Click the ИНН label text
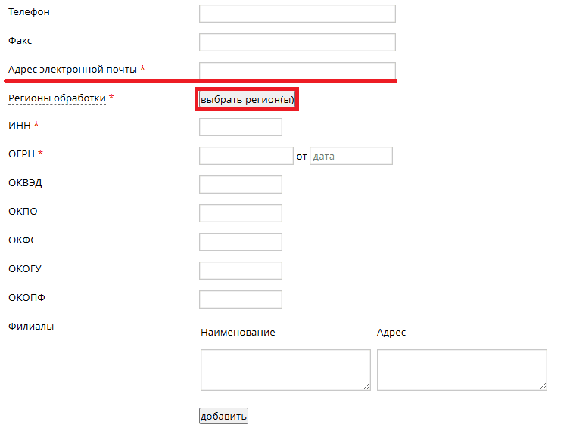 coord(19,125)
